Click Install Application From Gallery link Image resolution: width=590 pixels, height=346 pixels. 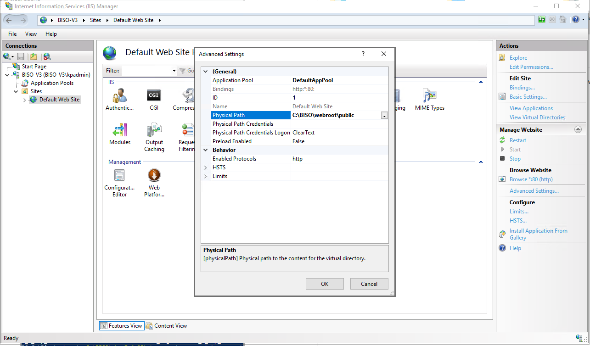[x=539, y=234]
